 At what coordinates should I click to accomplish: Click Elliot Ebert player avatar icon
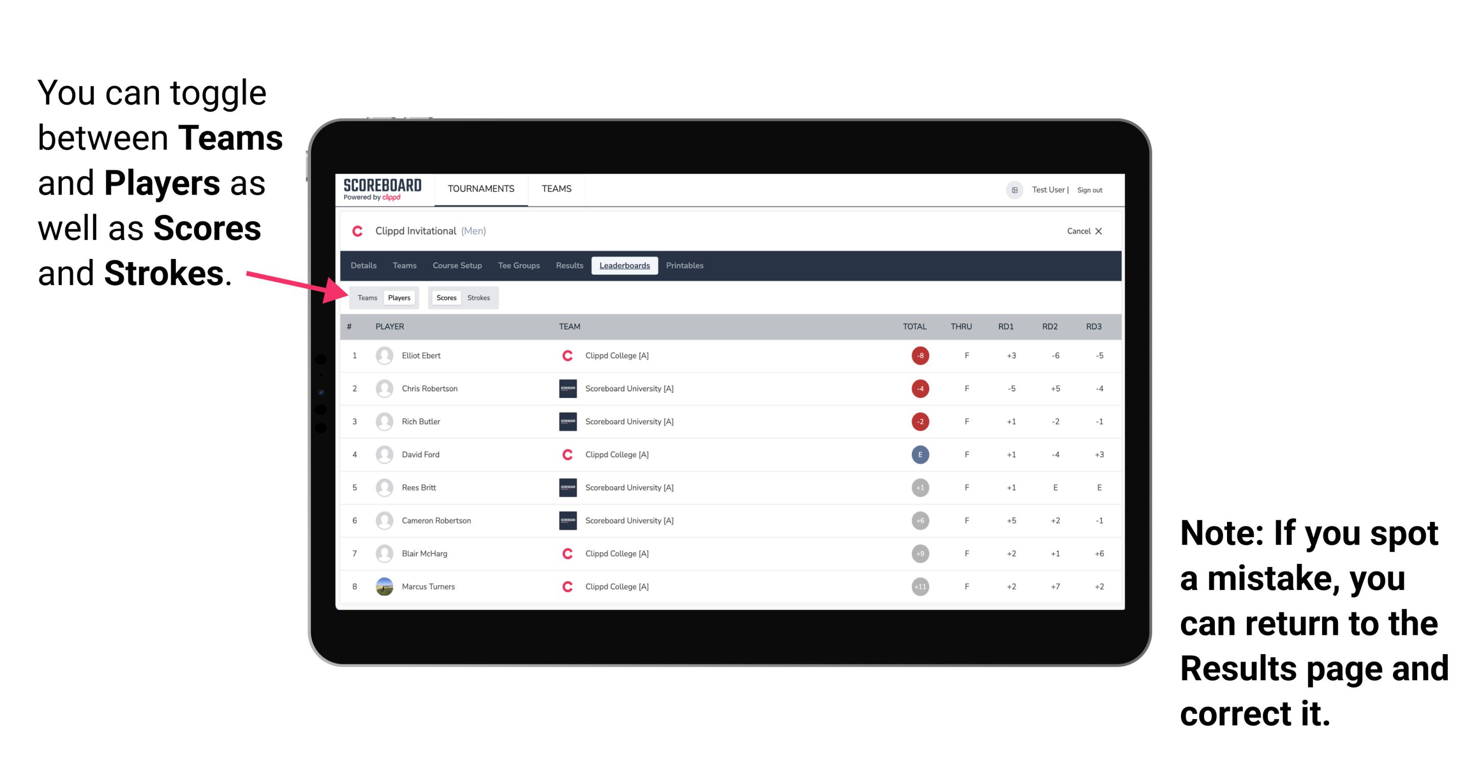[x=383, y=355]
